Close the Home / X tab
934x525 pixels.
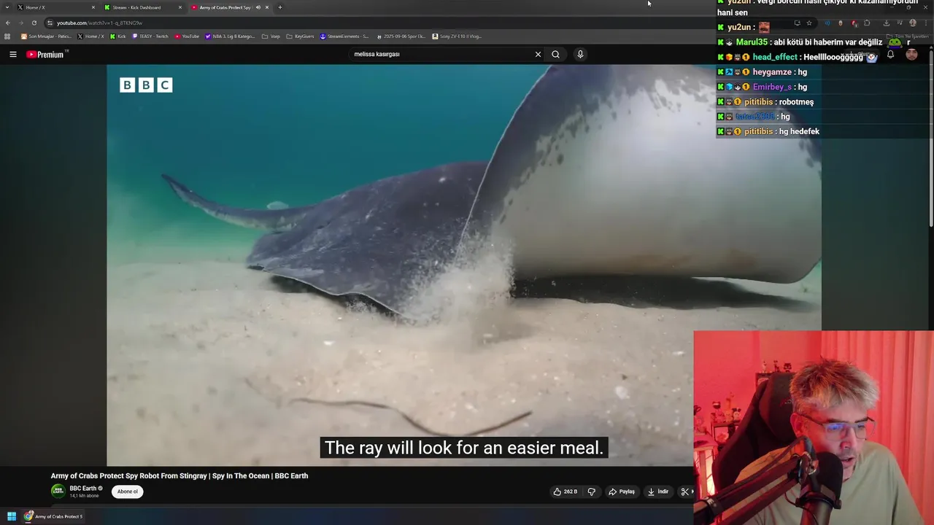coord(93,7)
